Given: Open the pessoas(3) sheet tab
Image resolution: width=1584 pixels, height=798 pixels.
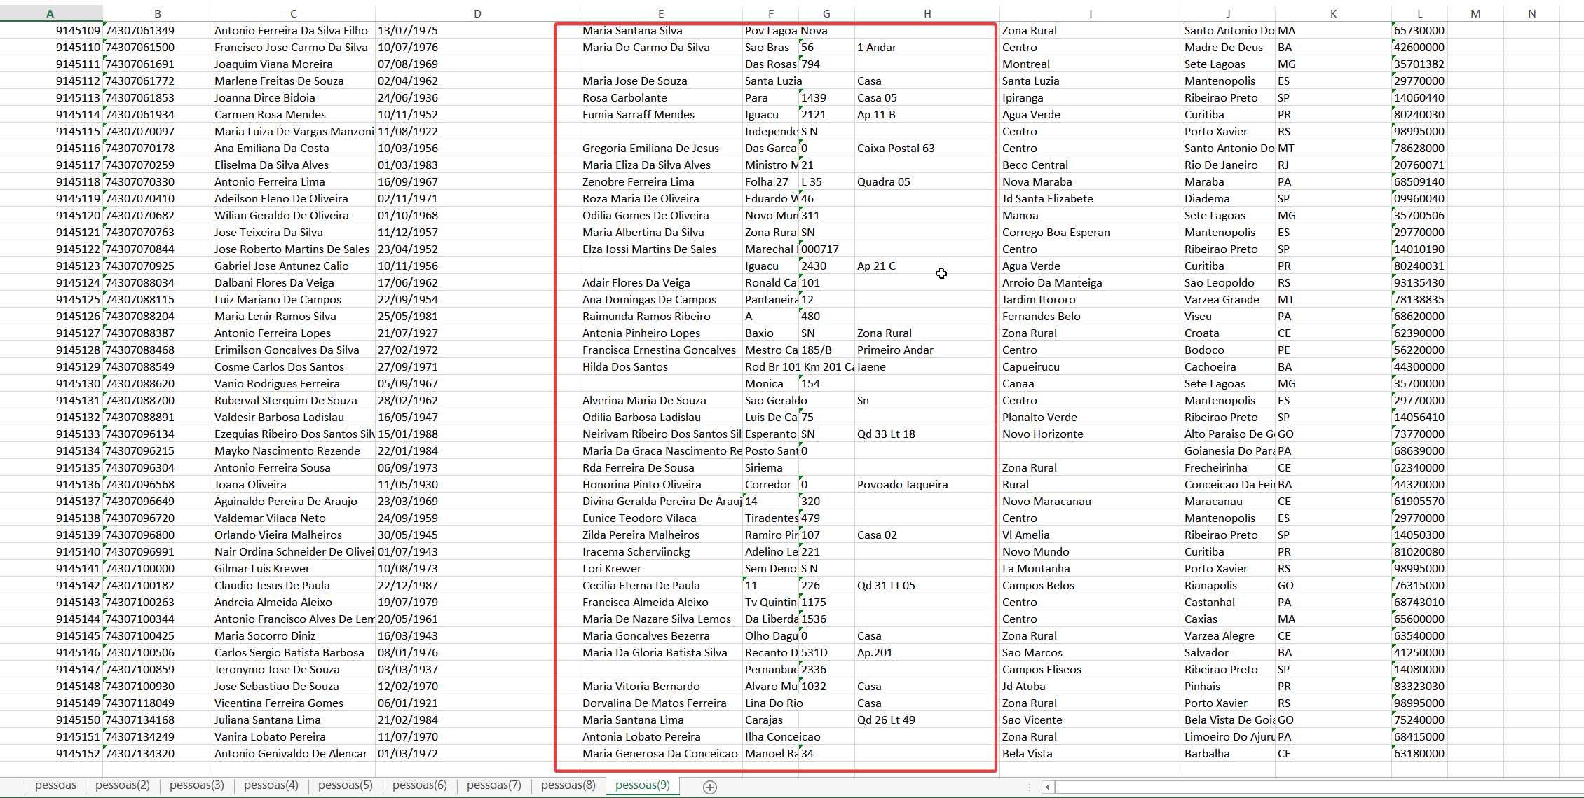Looking at the screenshot, I should [197, 785].
